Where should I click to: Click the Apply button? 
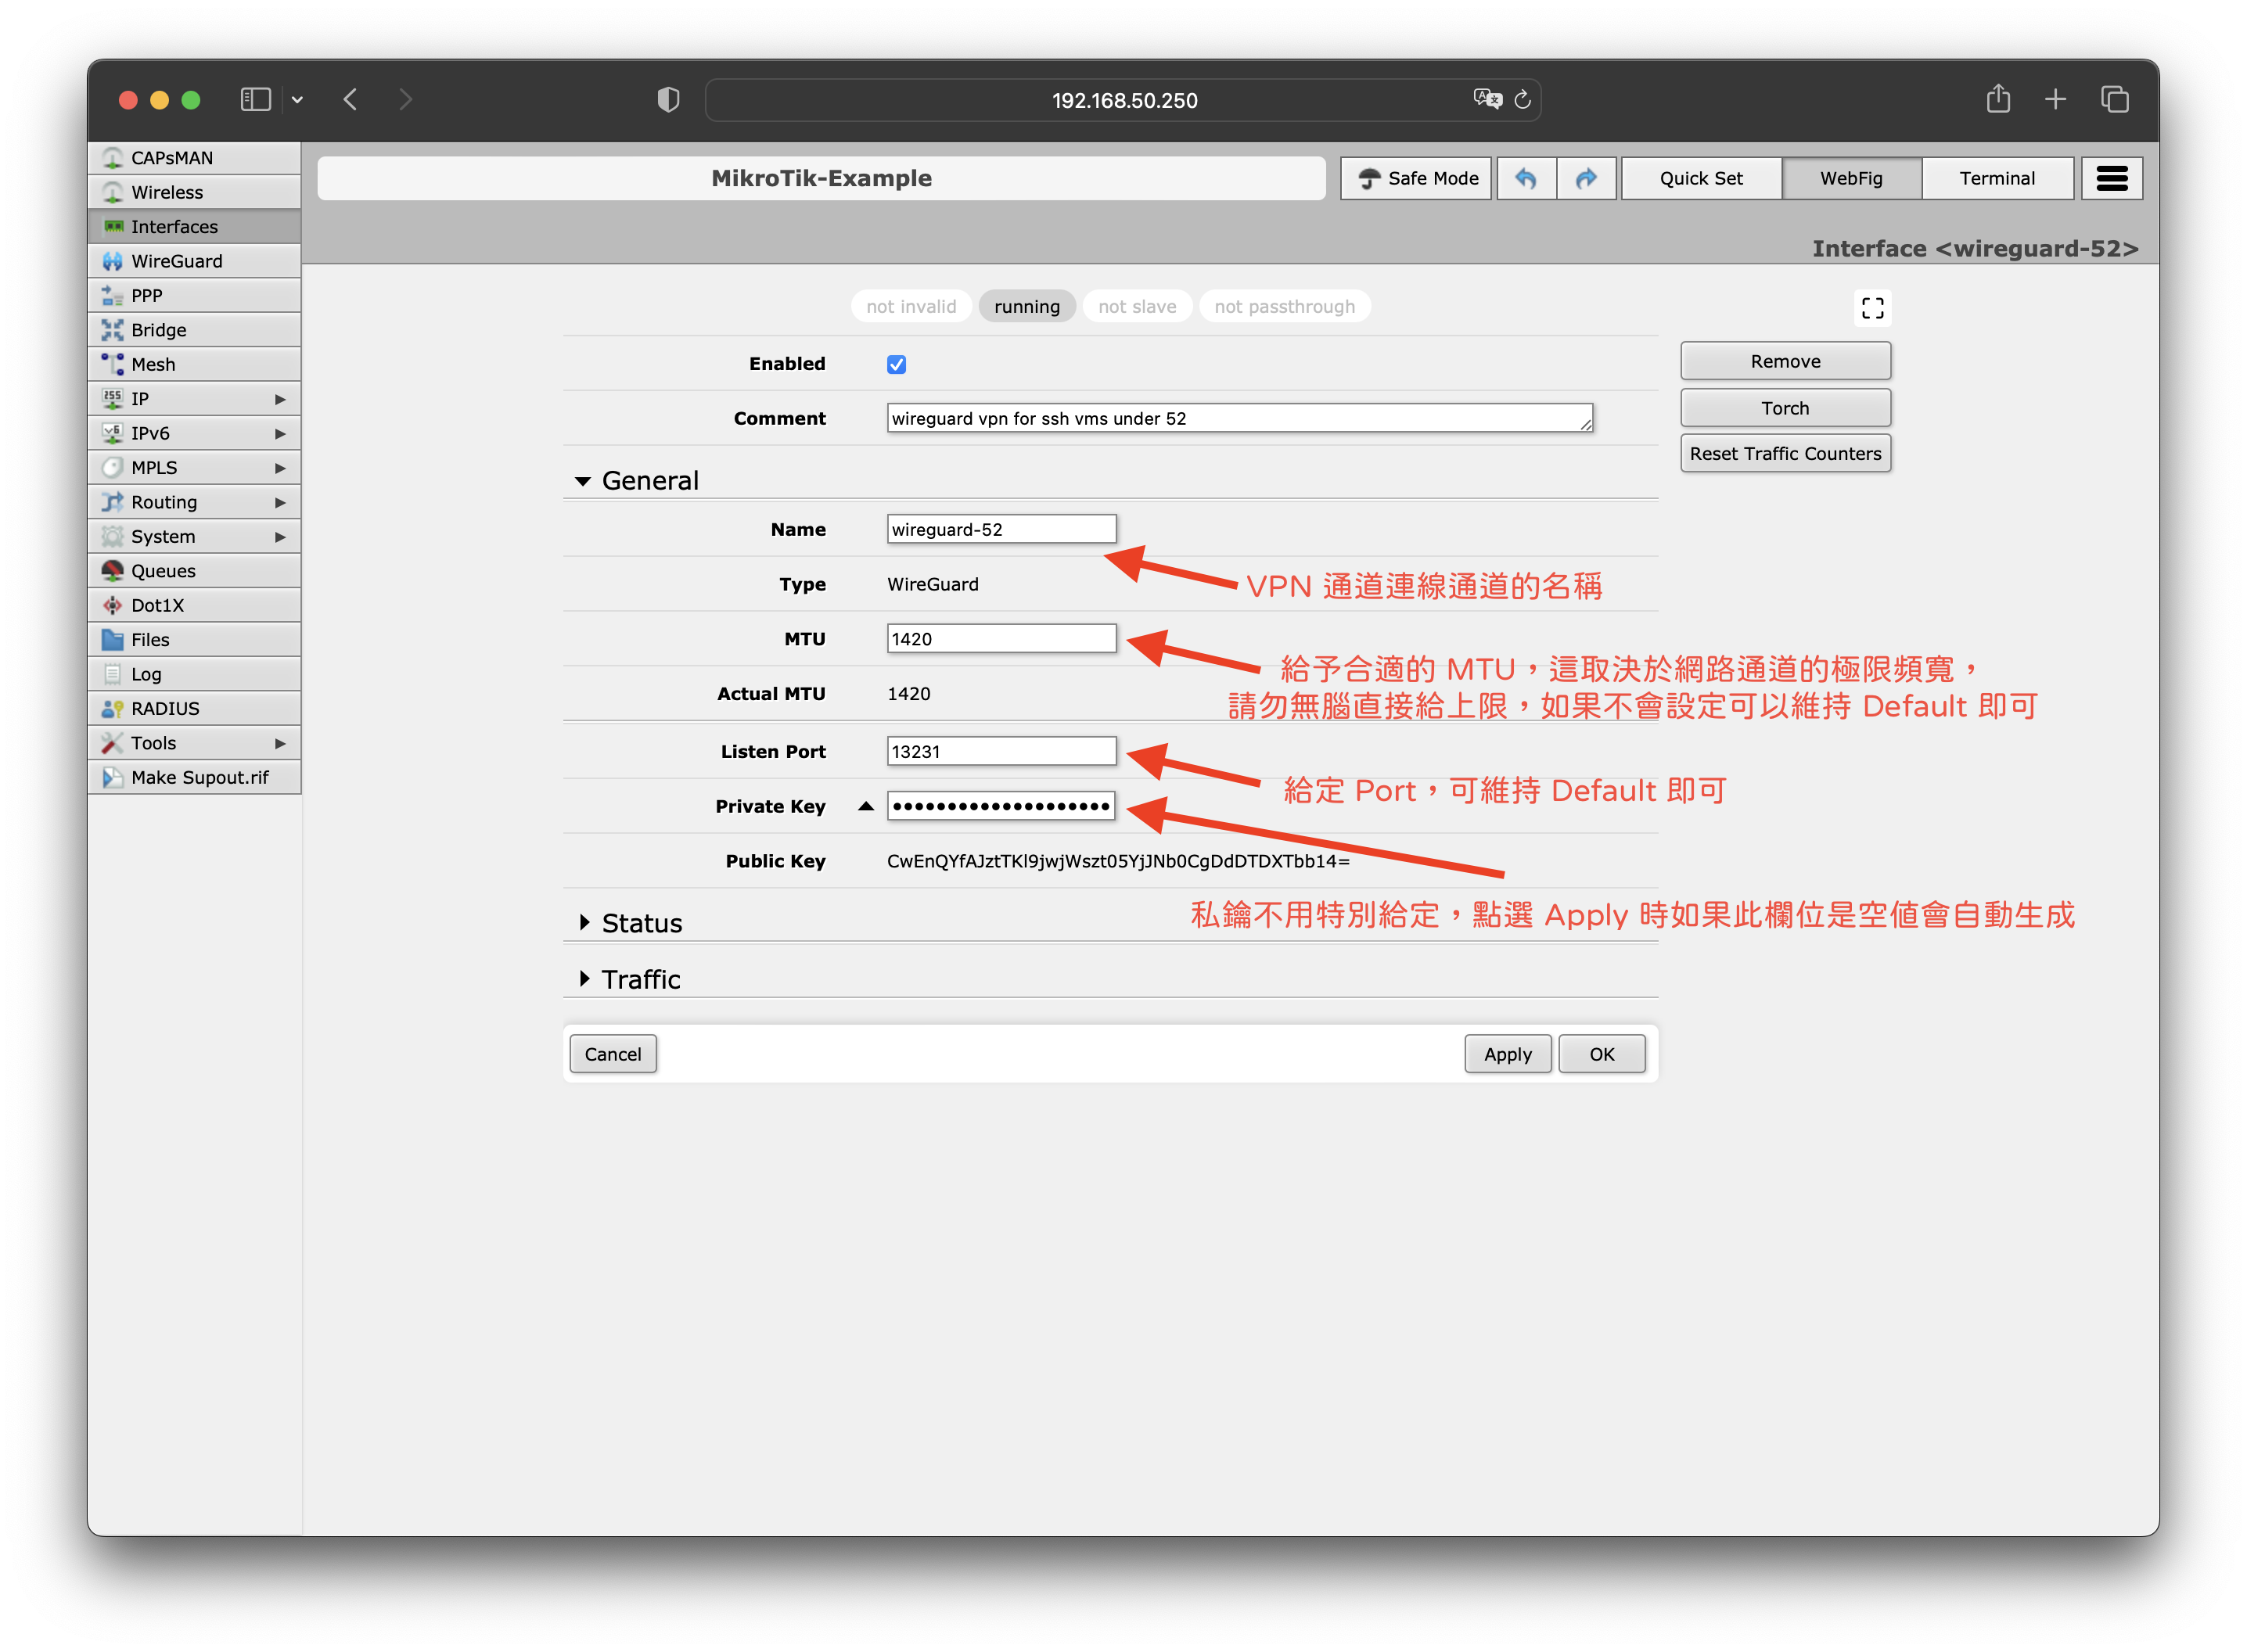pos(1507,1054)
